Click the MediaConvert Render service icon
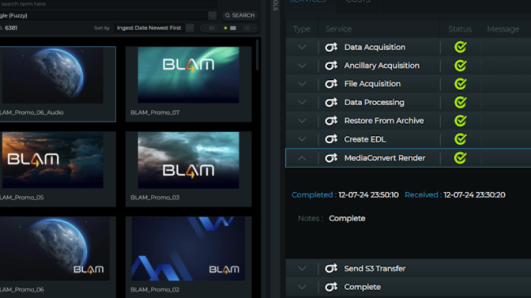Image resolution: width=531 pixels, height=298 pixels. tap(331, 158)
